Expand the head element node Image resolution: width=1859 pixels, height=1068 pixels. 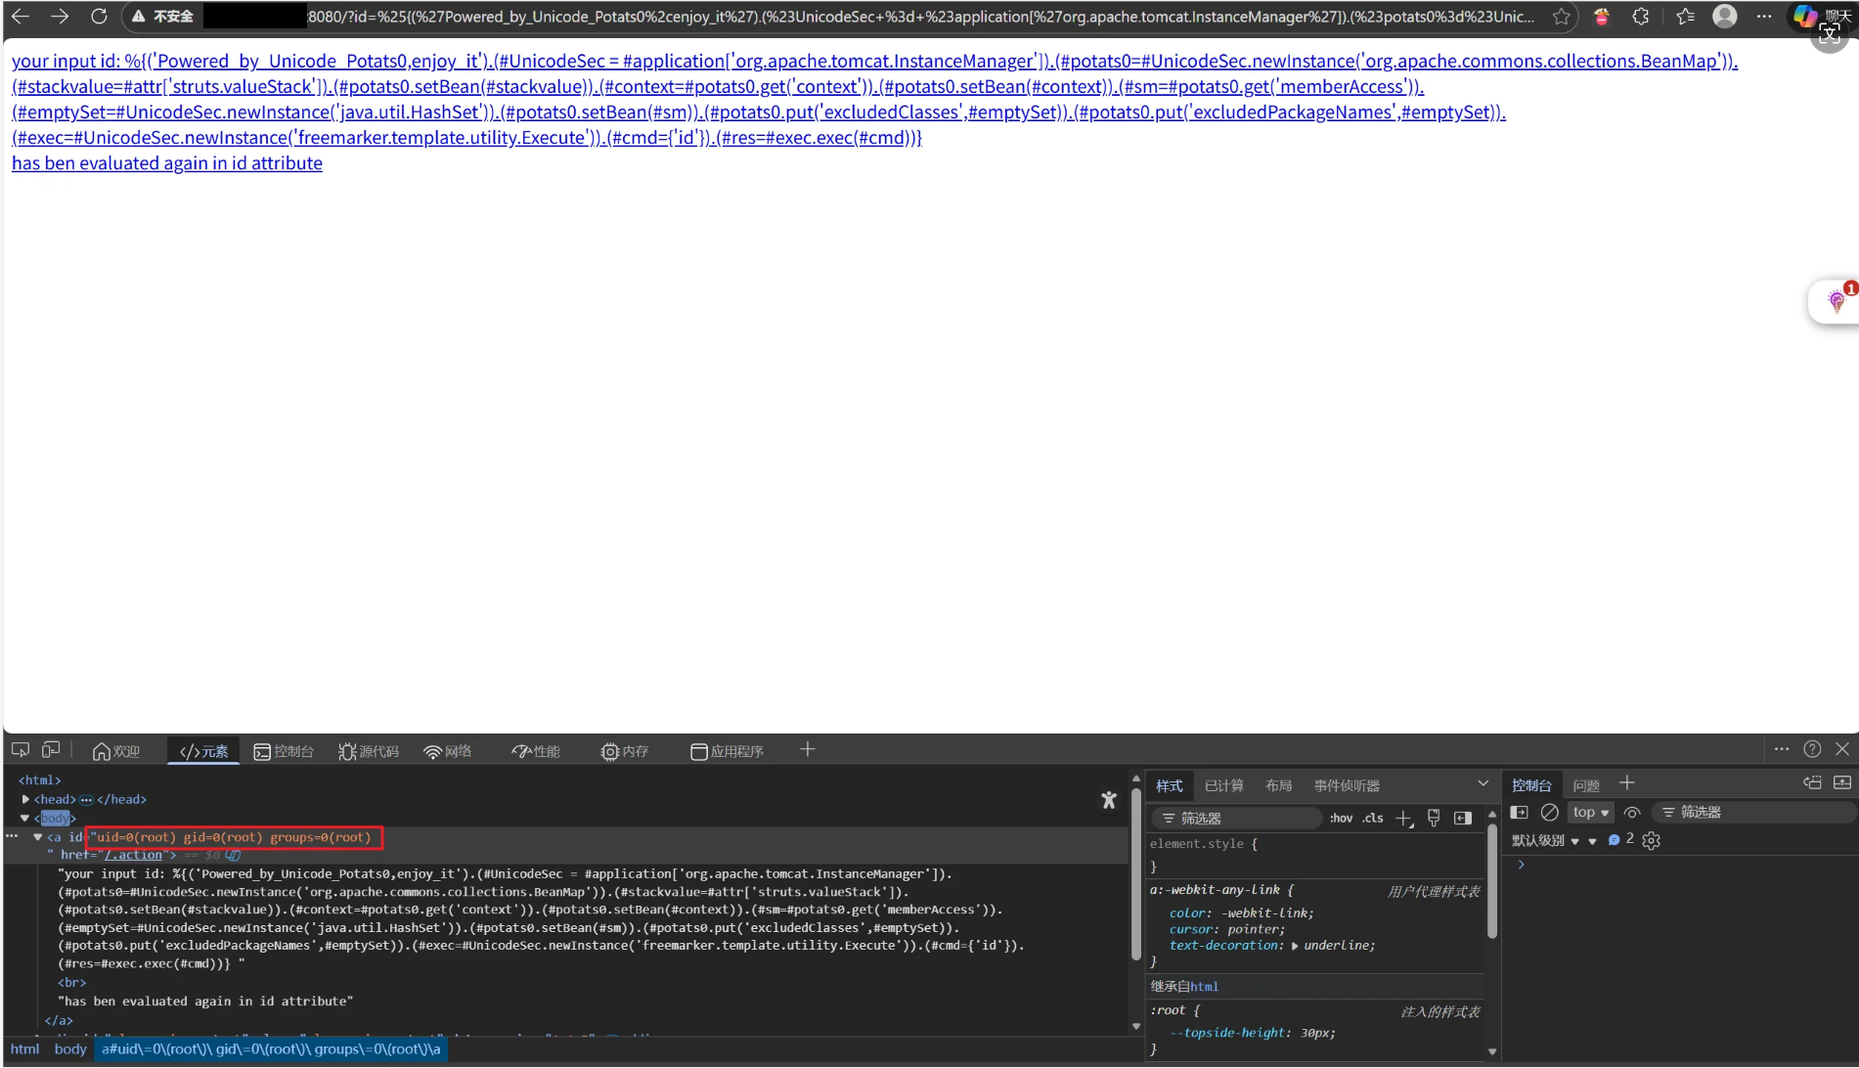coord(25,799)
